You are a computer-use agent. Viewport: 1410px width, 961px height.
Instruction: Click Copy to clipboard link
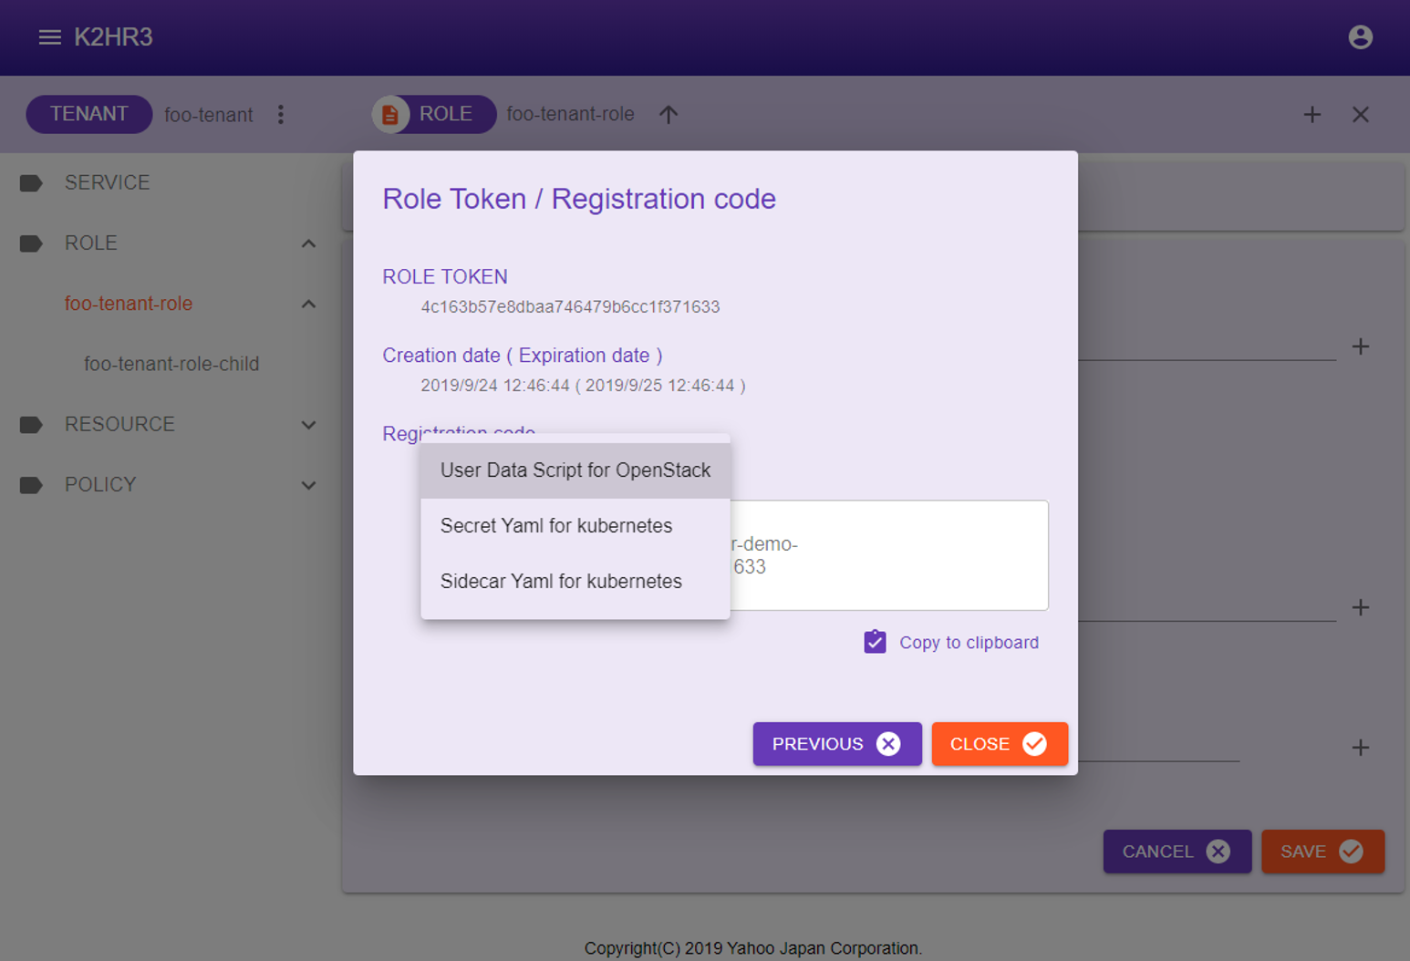click(969, 643)
